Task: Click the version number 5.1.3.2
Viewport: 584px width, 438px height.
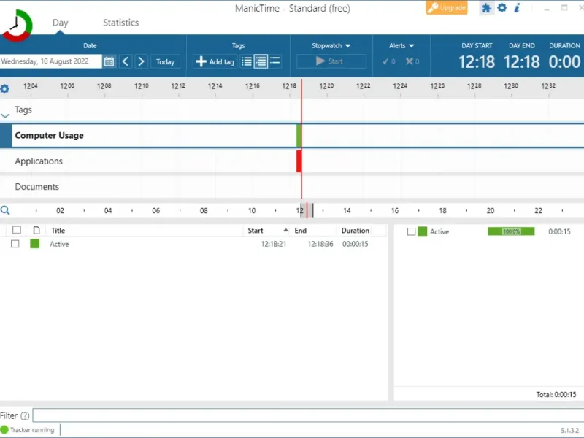Action: tap(569, 430)
